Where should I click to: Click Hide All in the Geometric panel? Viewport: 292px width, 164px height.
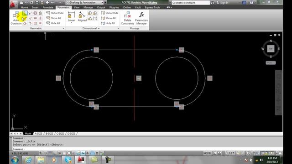(x=53, y=23)
